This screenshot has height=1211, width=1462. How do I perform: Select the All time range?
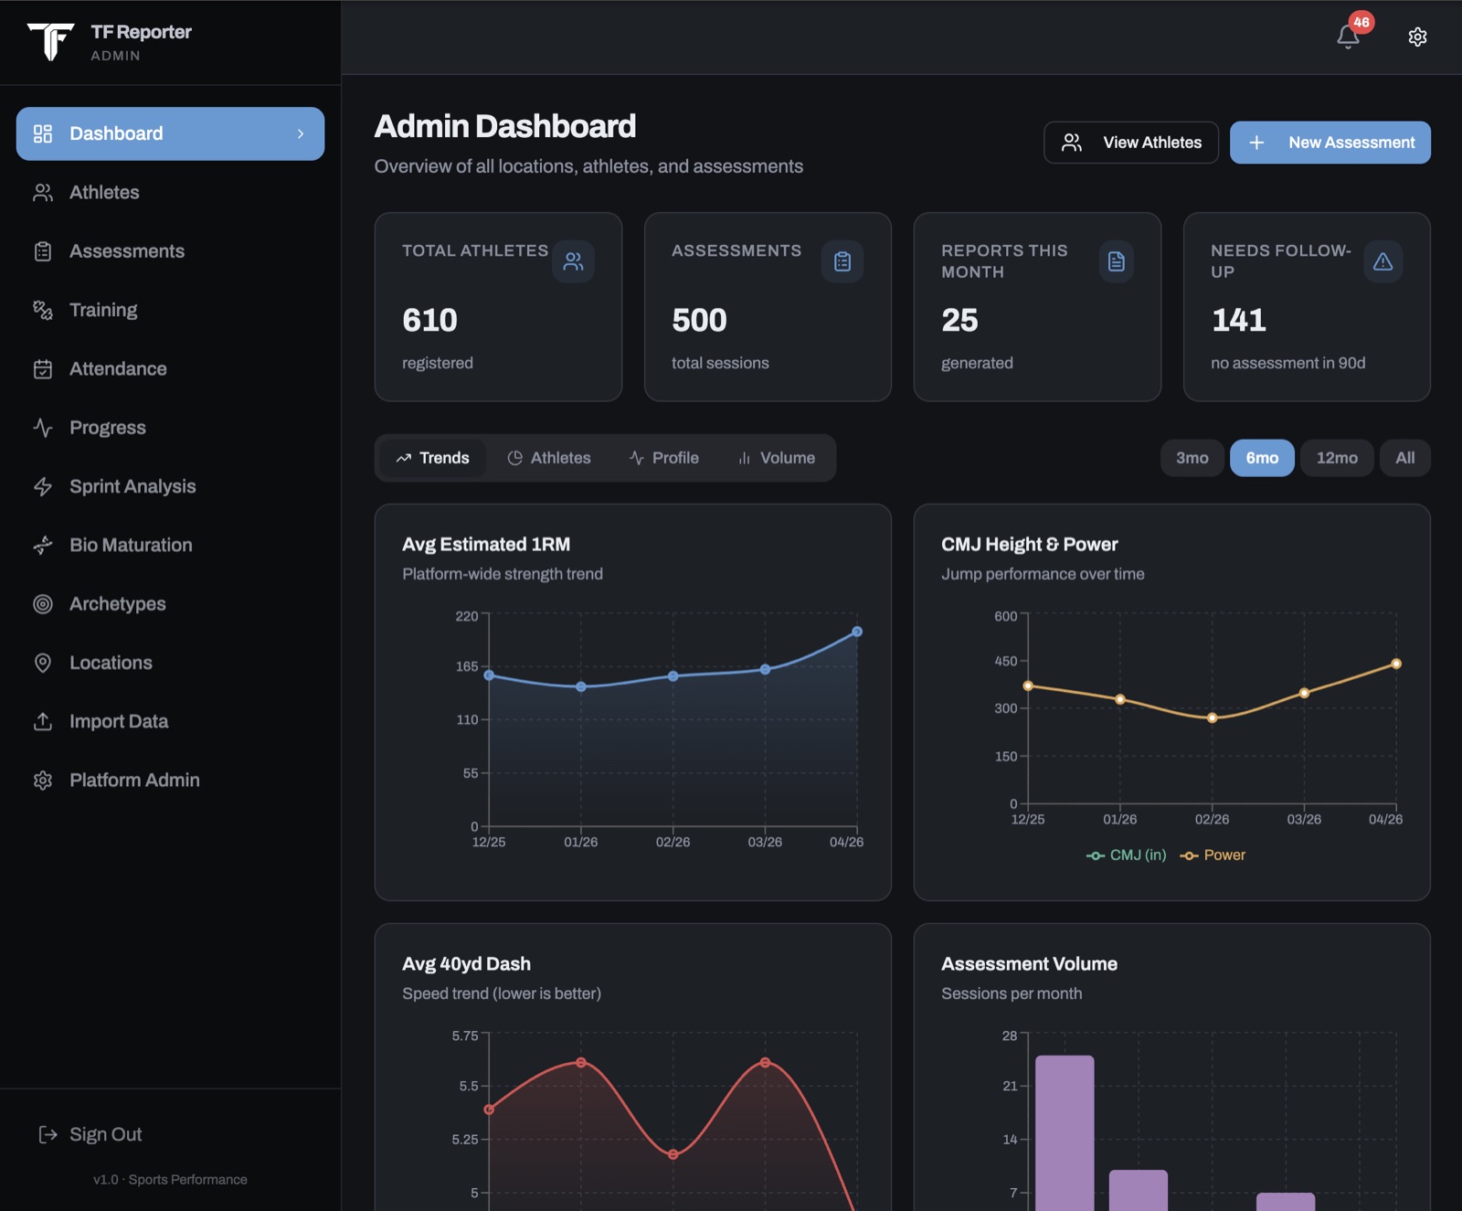tap(1405, 458)
